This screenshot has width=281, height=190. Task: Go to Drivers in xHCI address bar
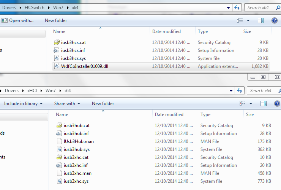click(x=12, y=91)
